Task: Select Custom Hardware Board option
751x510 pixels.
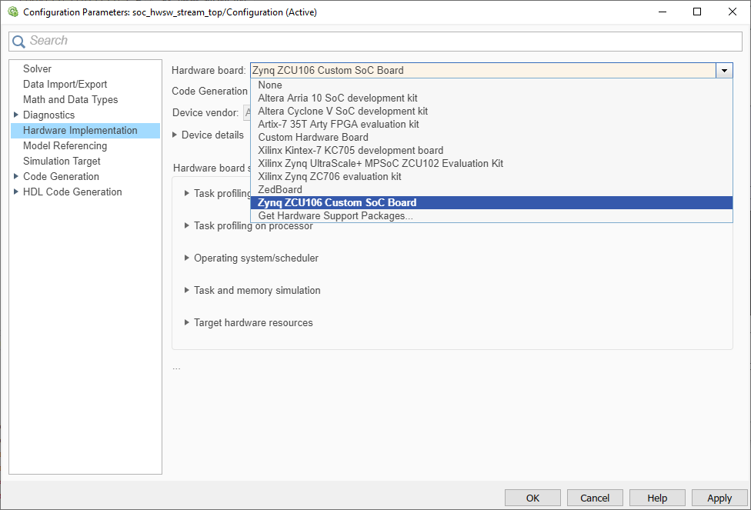Action: coord(492,137)
